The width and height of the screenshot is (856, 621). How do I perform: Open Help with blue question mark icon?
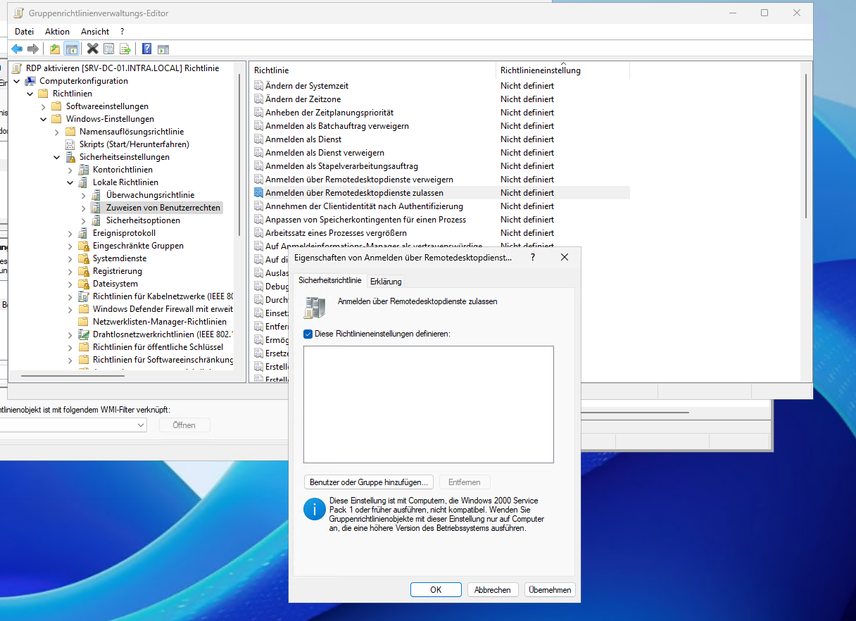[146, 49]
